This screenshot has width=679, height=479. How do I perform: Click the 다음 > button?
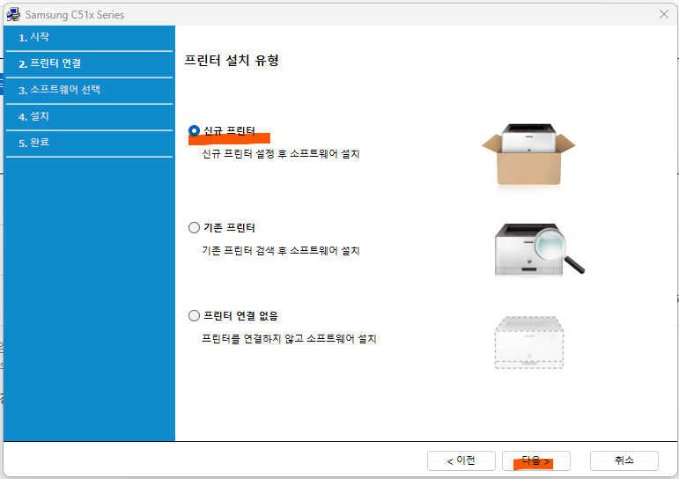click(x=536, y=461)
